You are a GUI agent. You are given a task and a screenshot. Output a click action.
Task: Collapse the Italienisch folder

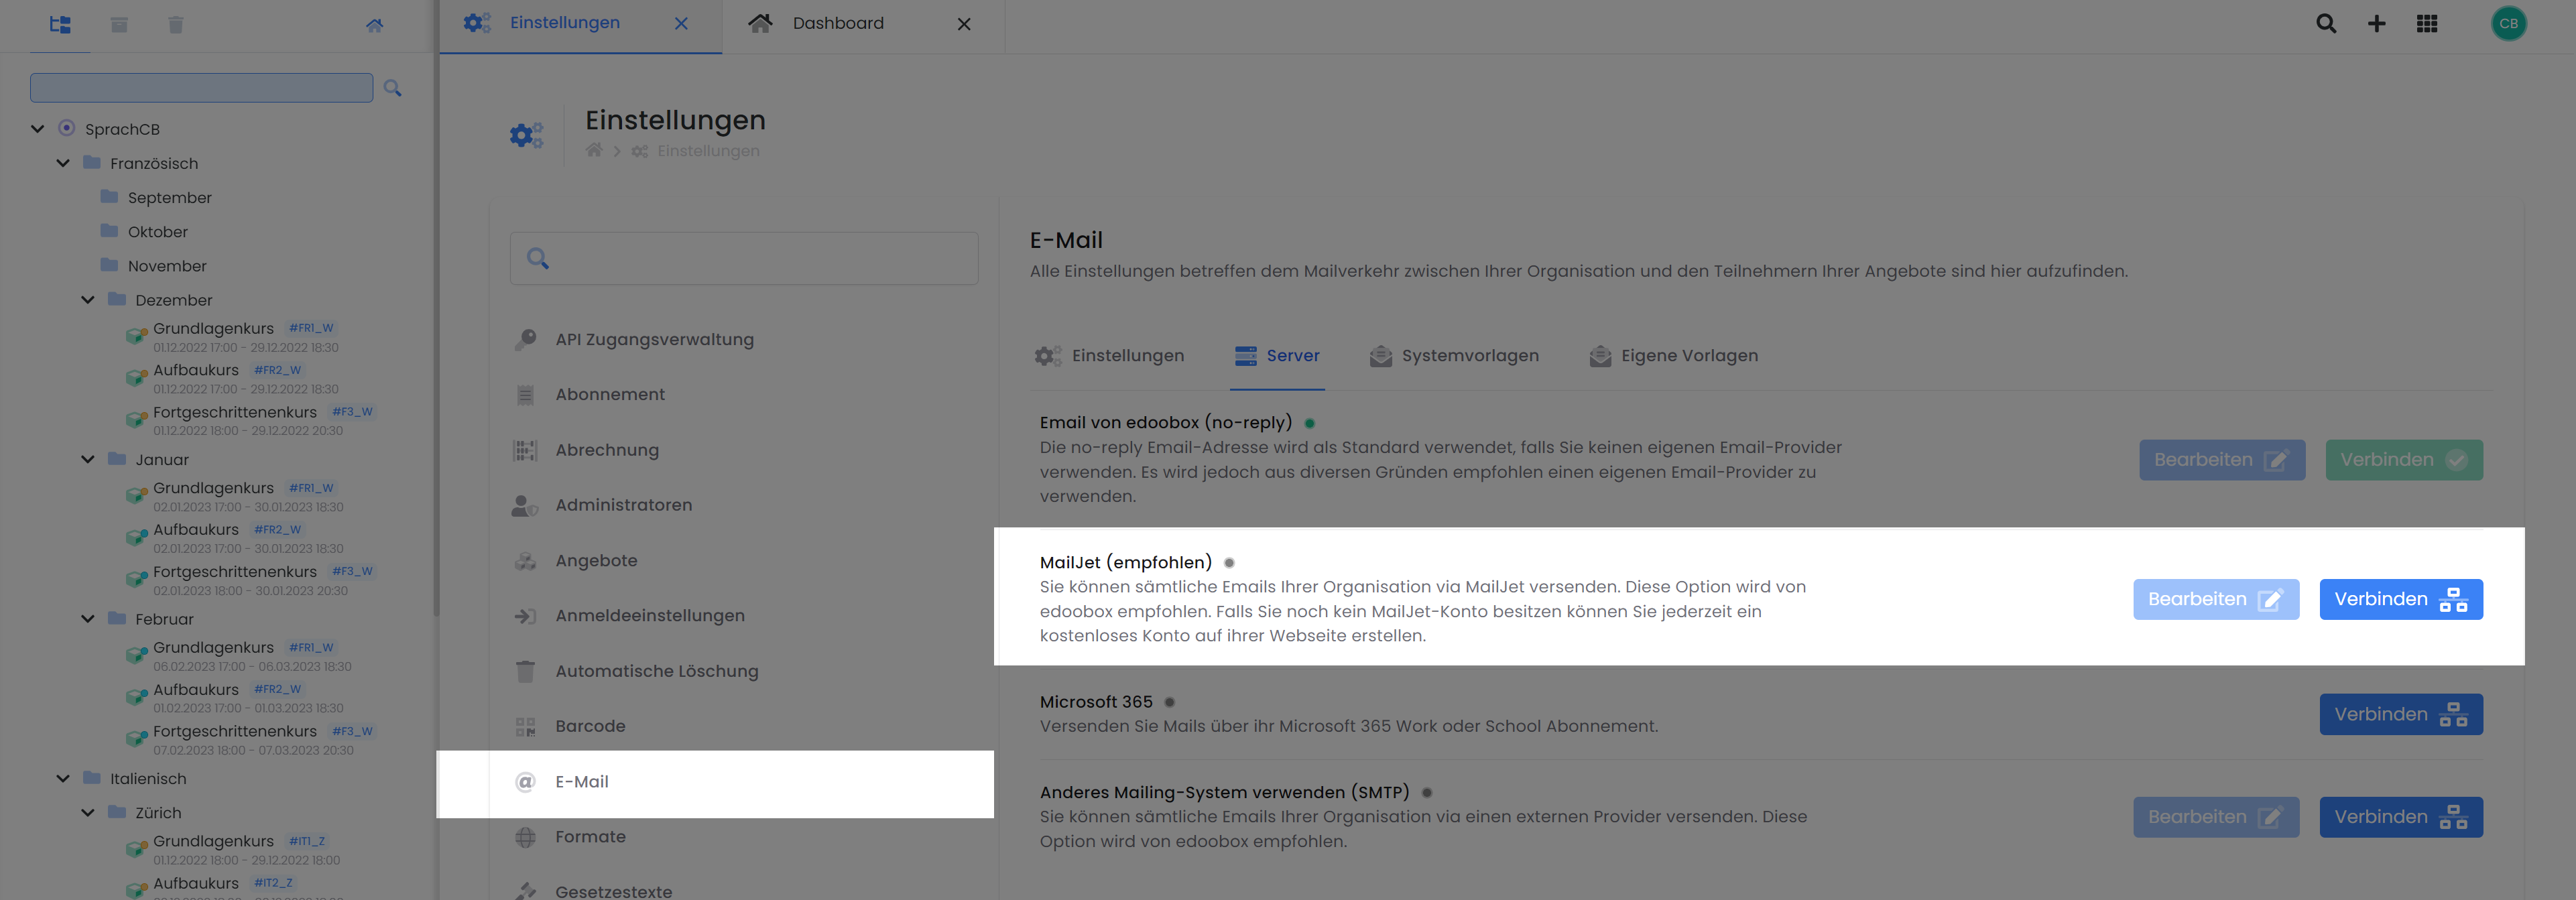coord(63,778)
